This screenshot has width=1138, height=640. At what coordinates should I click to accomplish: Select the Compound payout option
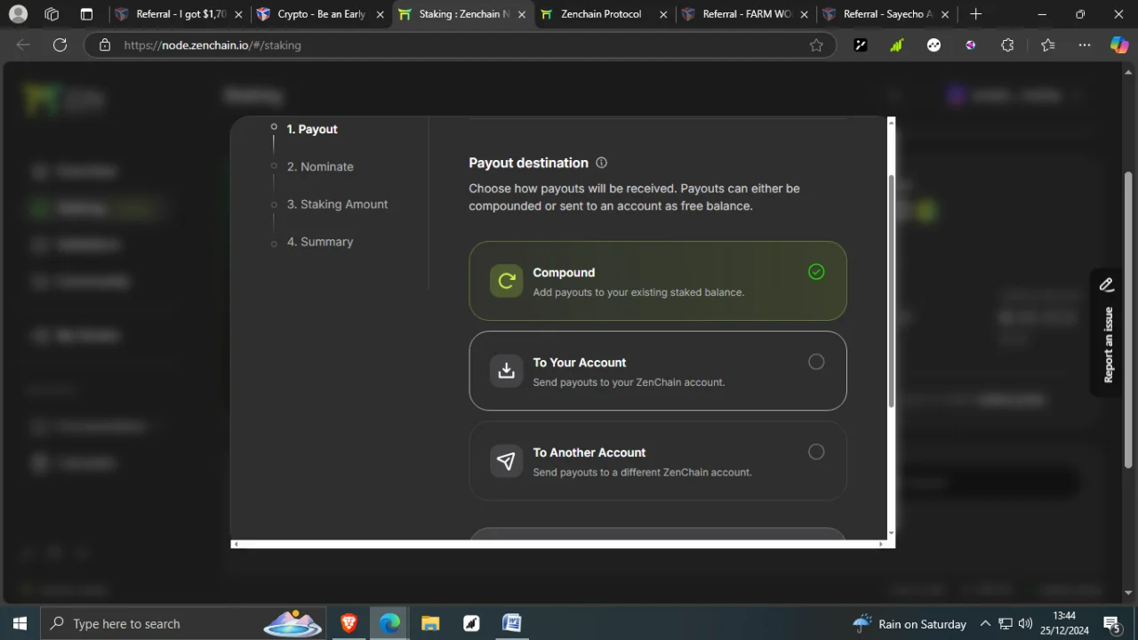658,281
